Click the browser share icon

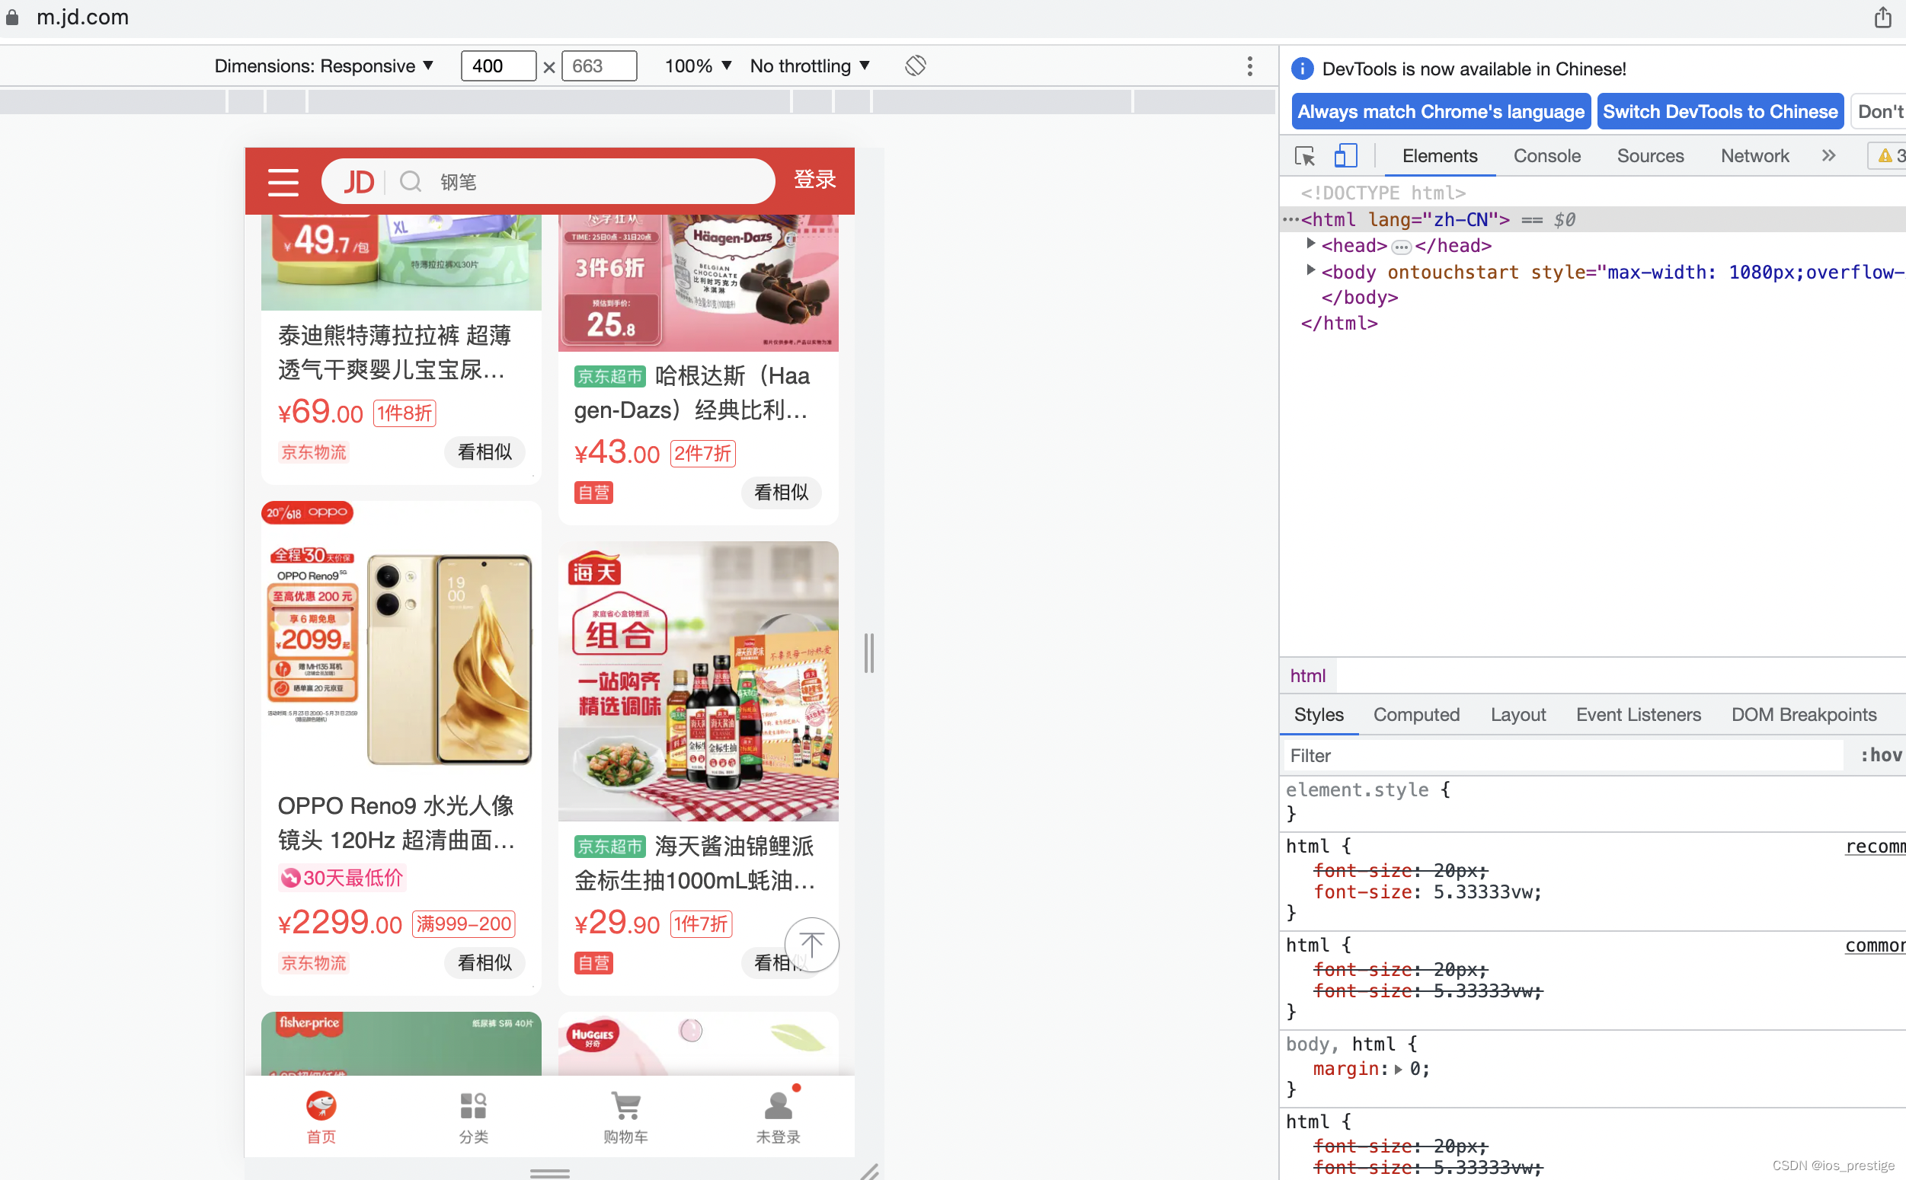point(1882,18)
